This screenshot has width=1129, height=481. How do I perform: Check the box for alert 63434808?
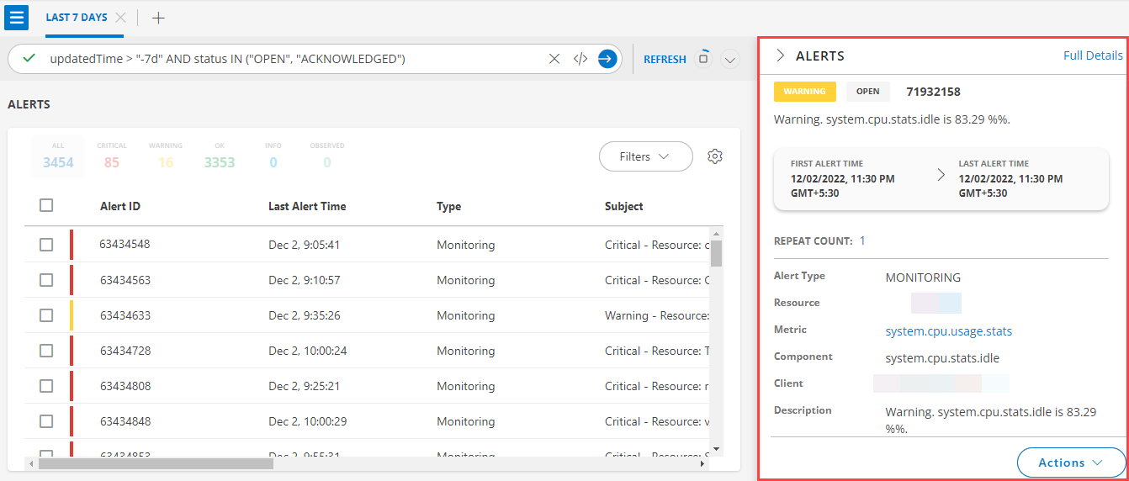pyautogui.click(x=46, y=386)
